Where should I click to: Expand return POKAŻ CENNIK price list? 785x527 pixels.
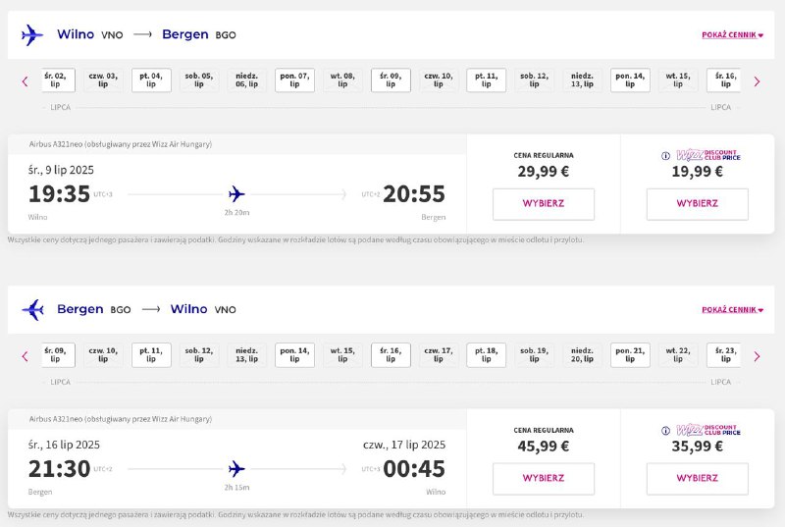tap(732, 310)
